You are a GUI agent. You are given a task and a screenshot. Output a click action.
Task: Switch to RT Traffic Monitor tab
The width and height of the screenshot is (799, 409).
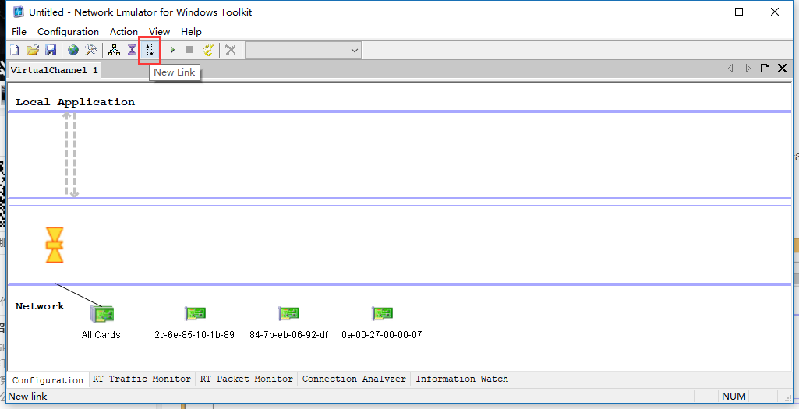[x=142, y=379]
